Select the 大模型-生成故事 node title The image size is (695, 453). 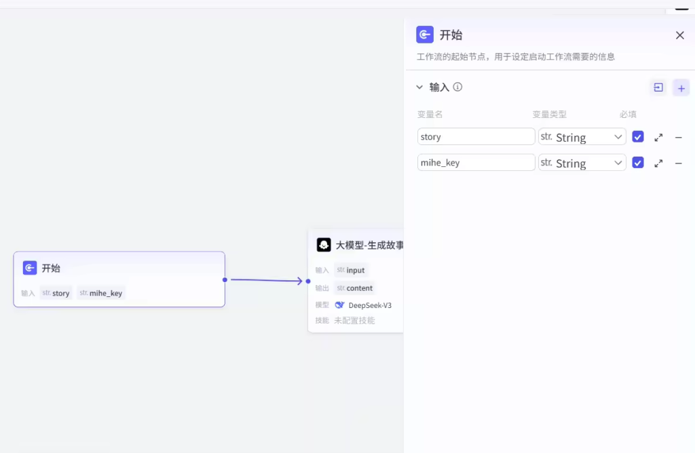point(369,245)
